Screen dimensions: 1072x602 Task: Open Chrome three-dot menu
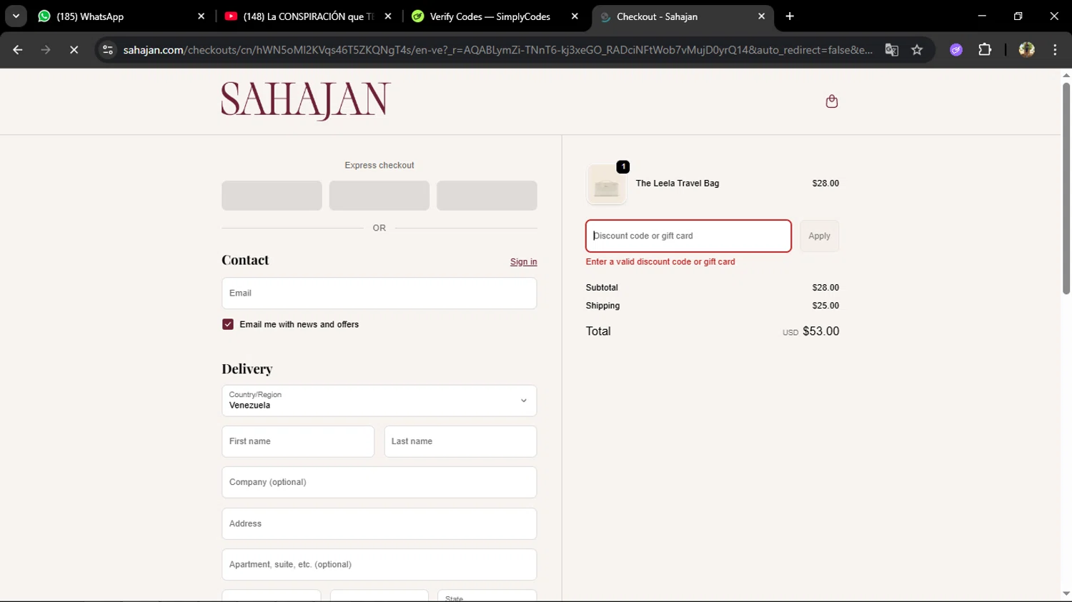click(1055, 50)
